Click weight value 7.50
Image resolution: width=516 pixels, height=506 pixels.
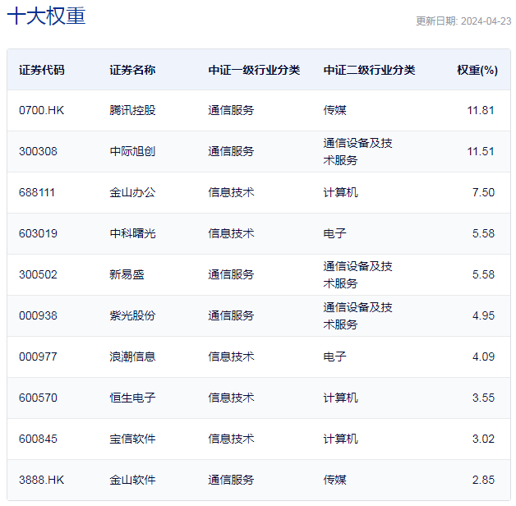pyautogui.click(x=483, y=192)
